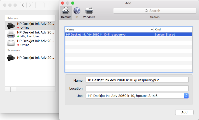This screenshot has width=199, height=120.
Task: Click white laser printer icon in list
Action: point(11,43)
